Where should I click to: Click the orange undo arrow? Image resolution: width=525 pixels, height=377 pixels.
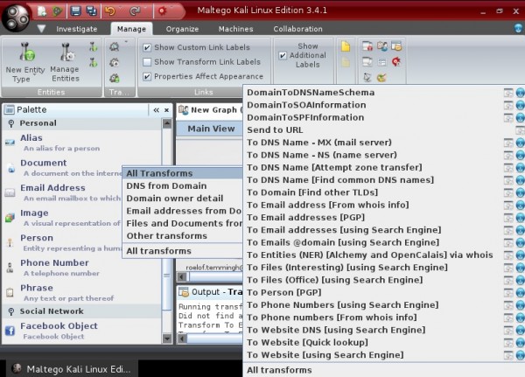coord(109,11)
